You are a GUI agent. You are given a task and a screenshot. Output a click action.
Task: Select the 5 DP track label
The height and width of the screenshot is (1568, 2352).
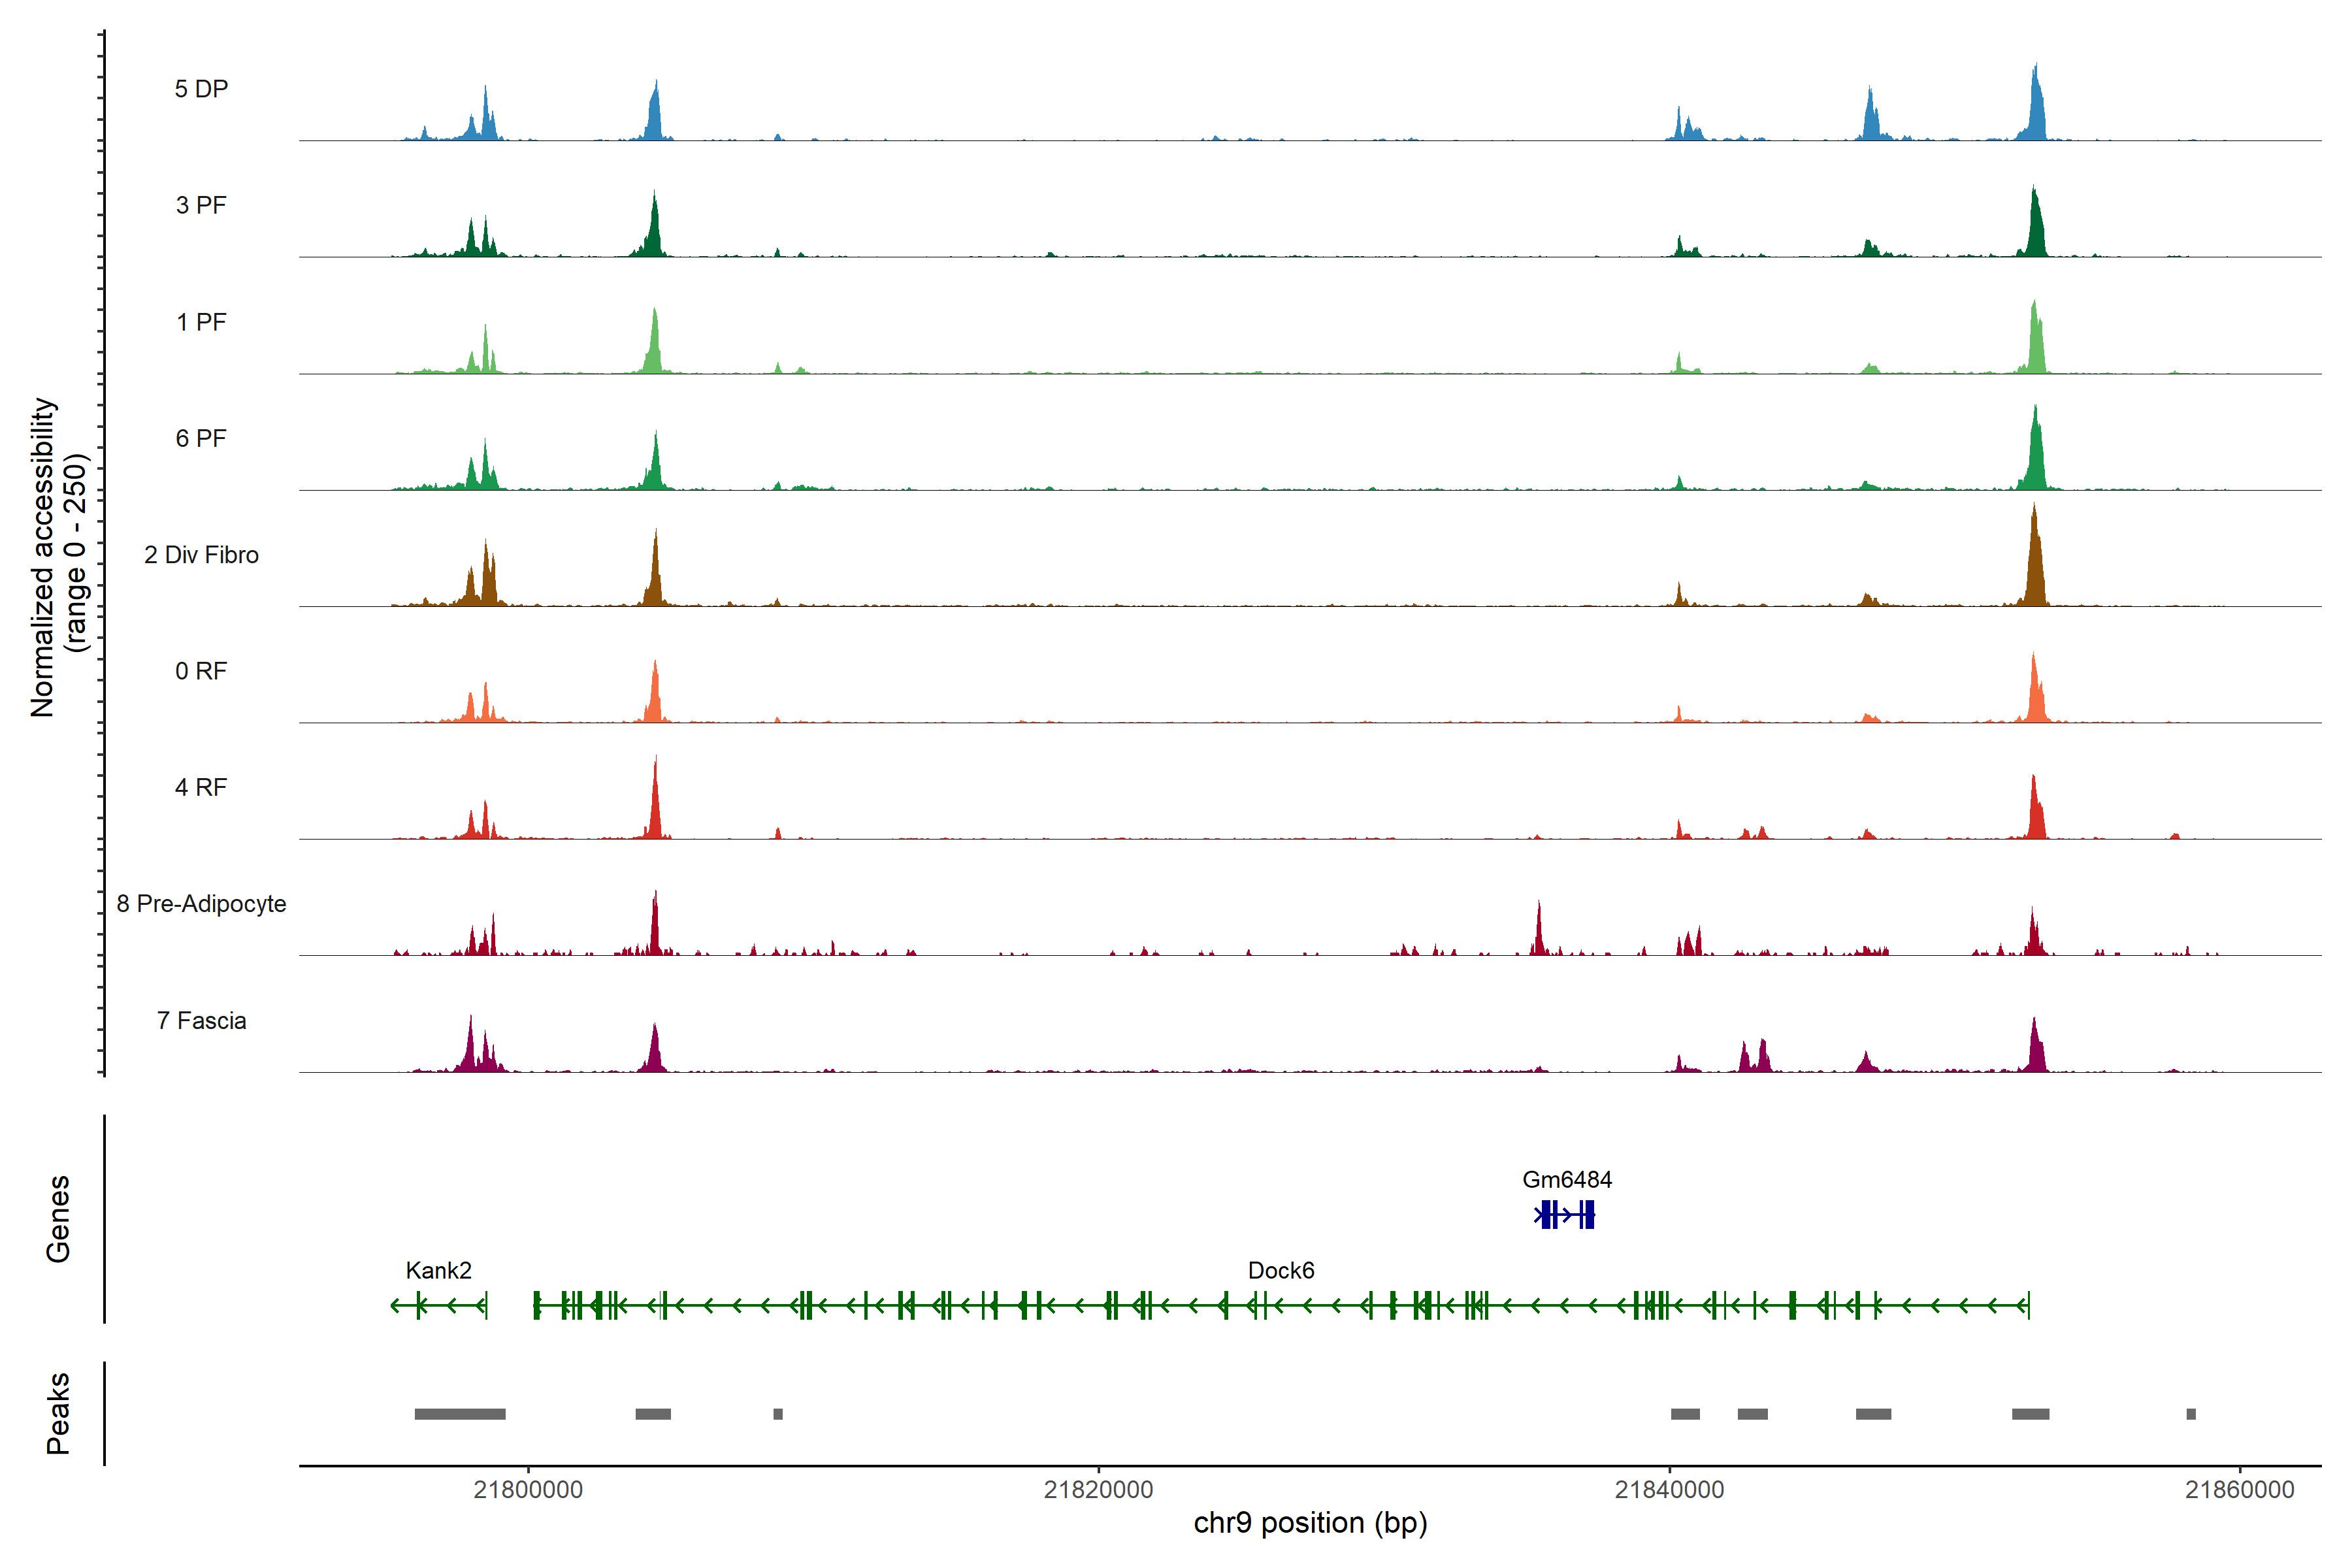pyautogui.click(x=201, y=89)
